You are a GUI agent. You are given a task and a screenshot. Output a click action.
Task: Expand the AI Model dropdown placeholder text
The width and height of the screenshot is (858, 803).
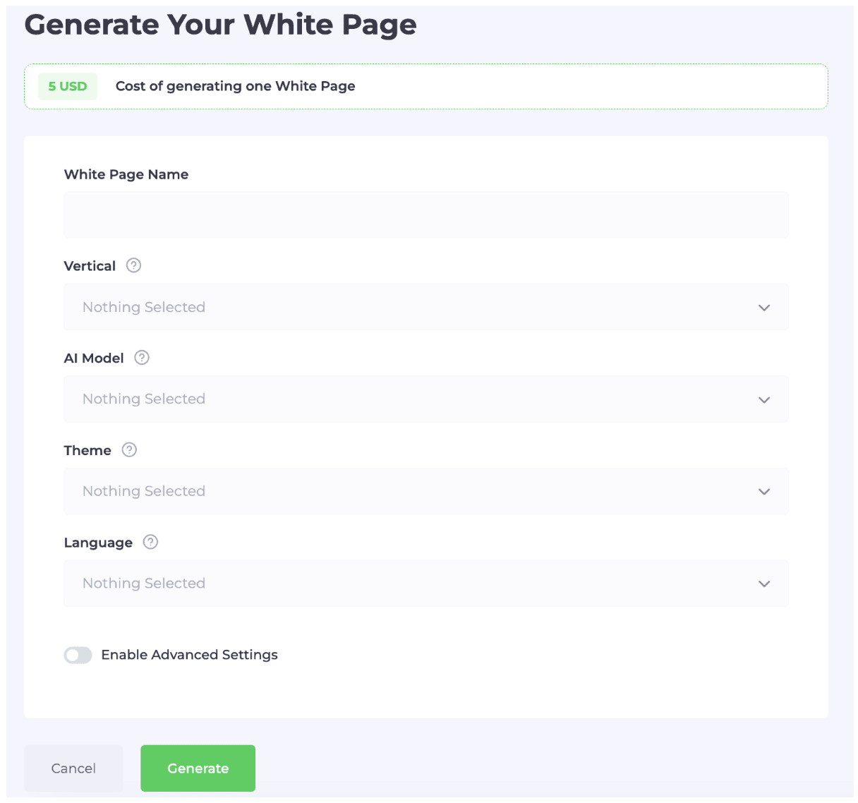(x=144, y=399)
